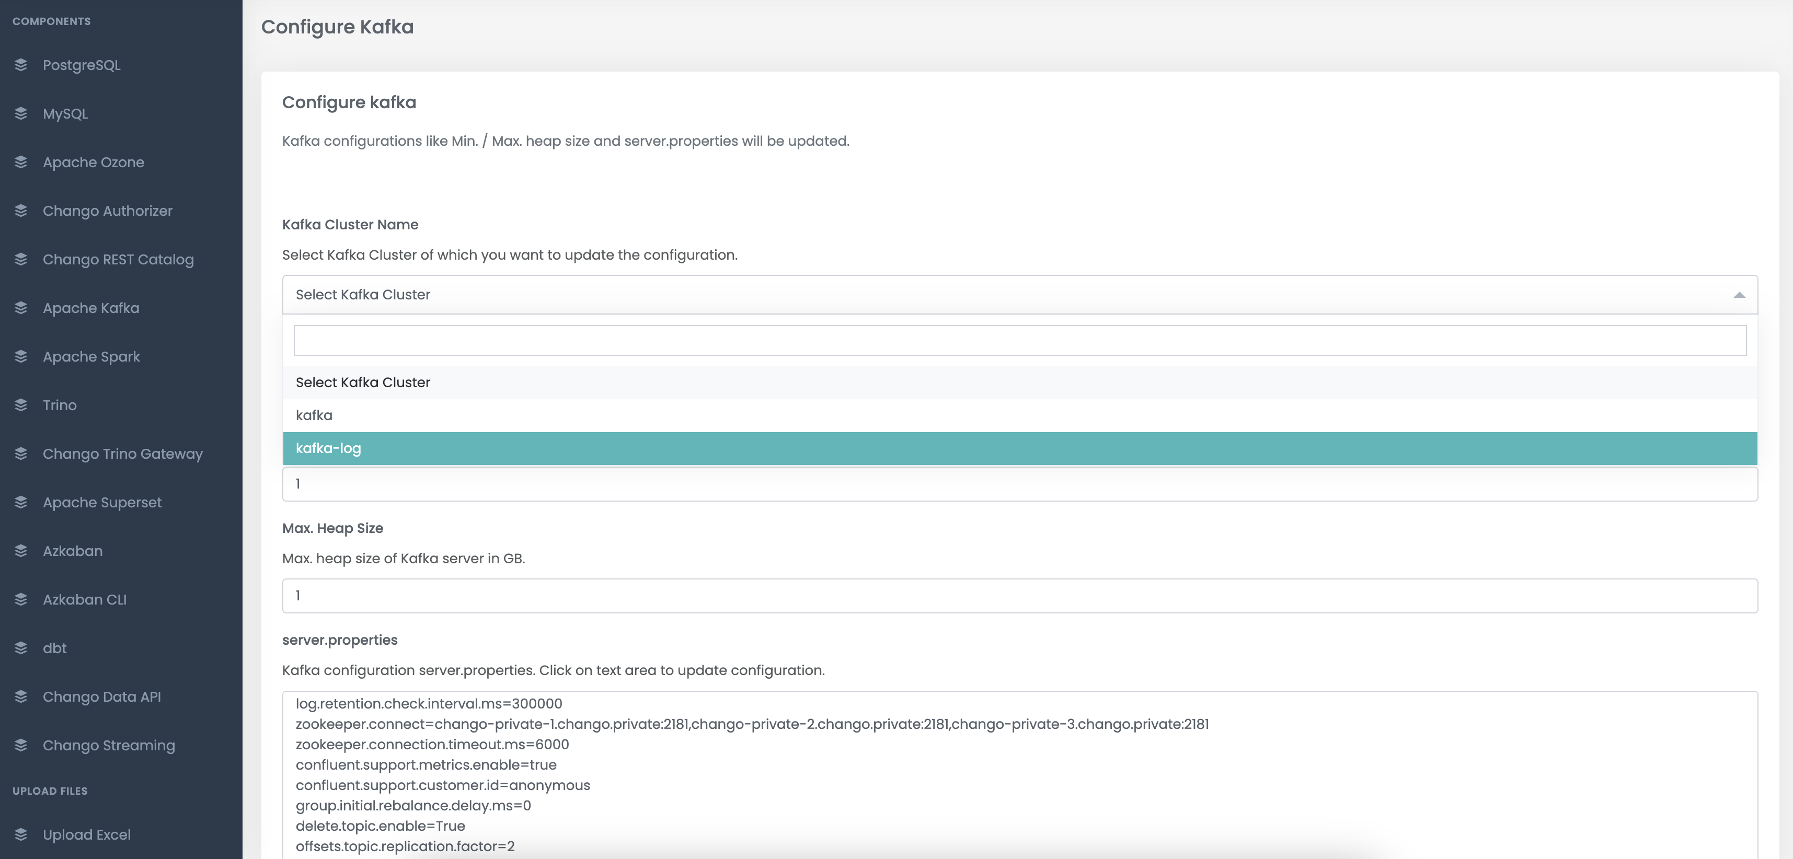This screenshot has width=1793, height=859.
Task: Click the stack icon beside Chango Streaming
Action: [21, 745]
